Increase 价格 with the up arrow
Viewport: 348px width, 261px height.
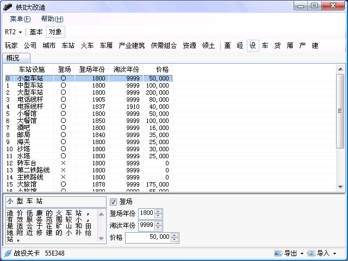point(175,235)
